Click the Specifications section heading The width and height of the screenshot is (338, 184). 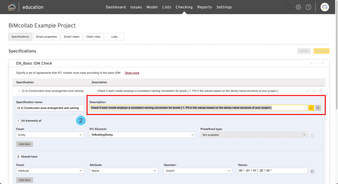pos(22,51)
